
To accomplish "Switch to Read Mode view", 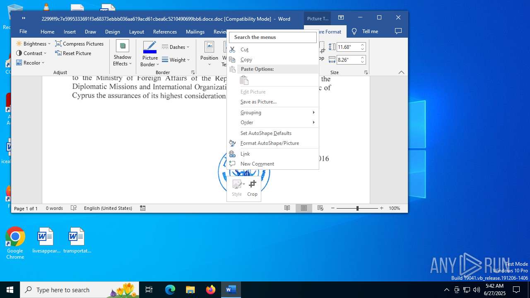I will [x=287, y=208].
